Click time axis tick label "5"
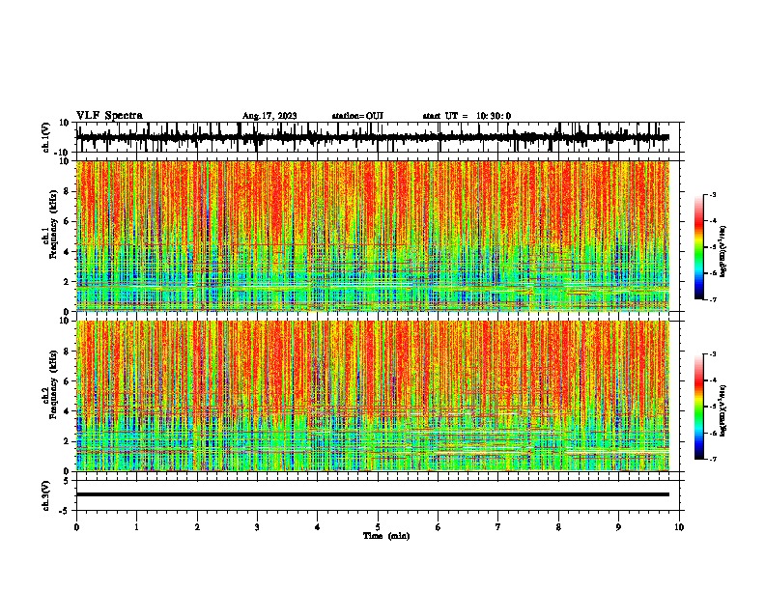 coord(378,527)
